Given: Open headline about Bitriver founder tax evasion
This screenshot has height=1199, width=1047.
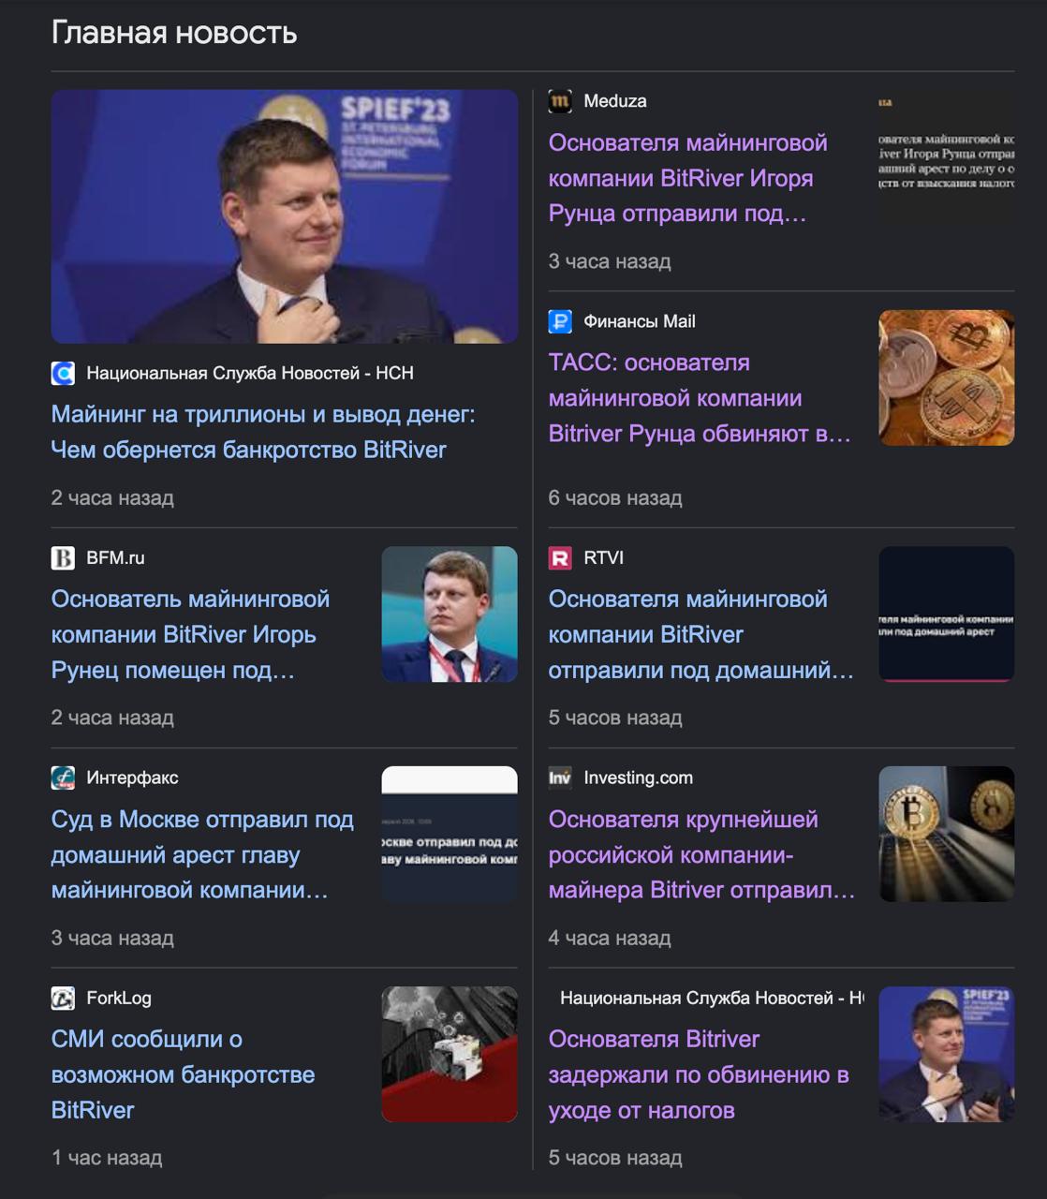Looking at the screenshot, I should click(699, 1074).
